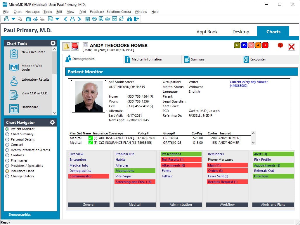Click the lock toolbar icon
This screenshot has height=225, width=300.
(x=129, y=19)
